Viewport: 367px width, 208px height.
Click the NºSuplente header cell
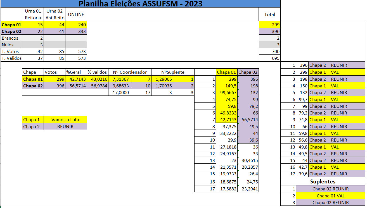click(172, 72)
